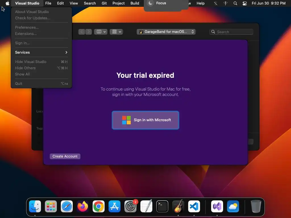Open the column view dropdown in the file dialog
Image resolution: width=291 pixels, height=218 pixels.
point(101,32)
